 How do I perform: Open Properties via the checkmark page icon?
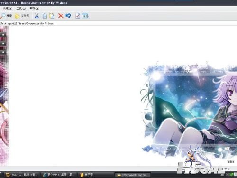[x=78, y=16]
